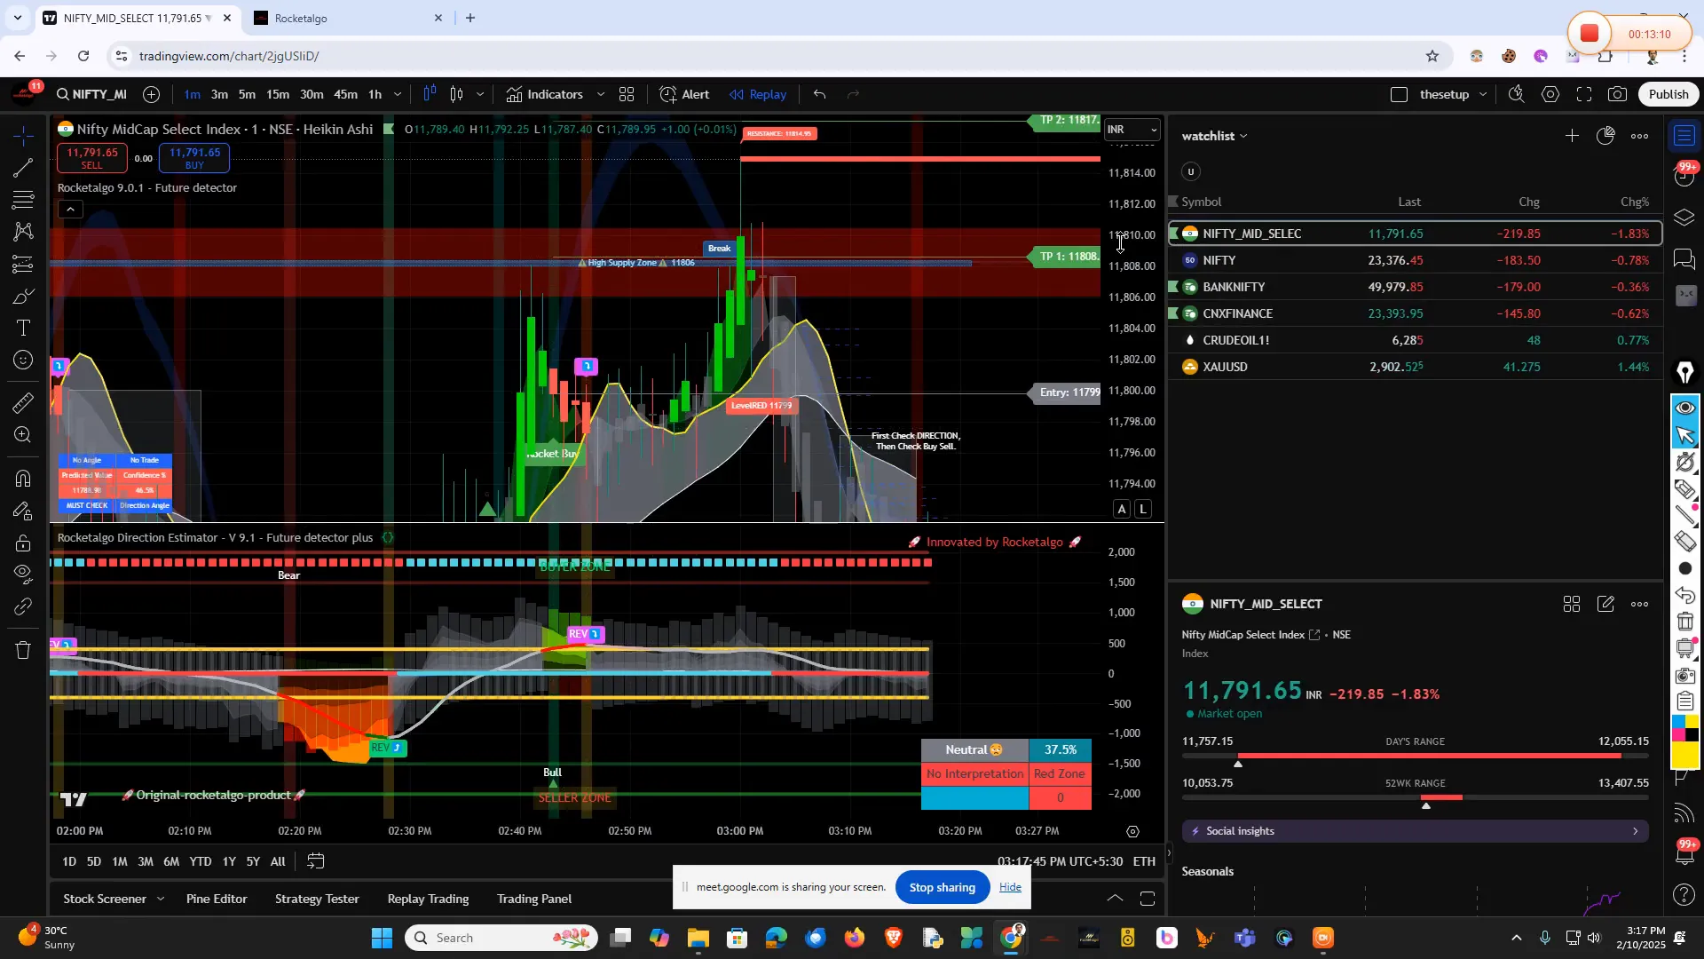Take a chart snapshot with camera icon

coord(1618,94)
